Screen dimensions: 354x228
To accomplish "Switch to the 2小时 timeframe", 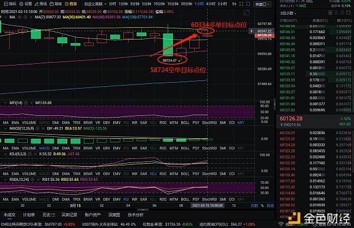I will click(x=222, y=4).
